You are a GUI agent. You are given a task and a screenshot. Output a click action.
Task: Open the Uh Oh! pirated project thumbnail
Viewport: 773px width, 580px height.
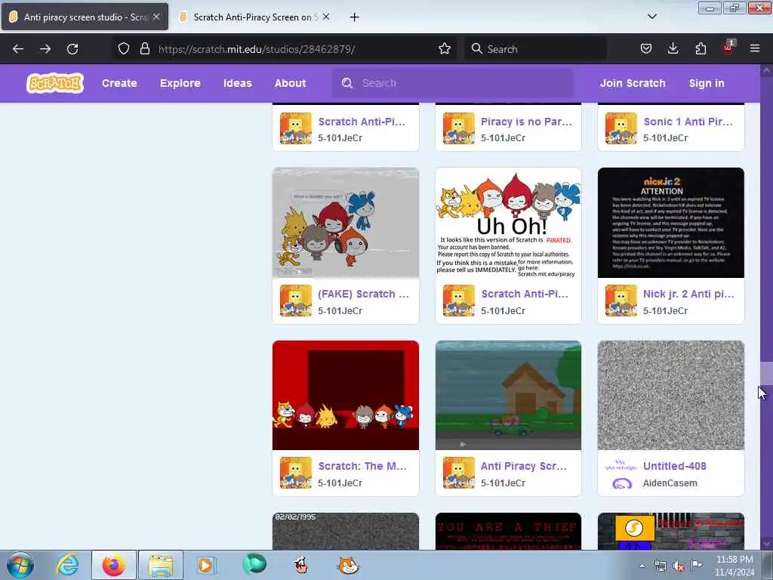(x=508, y=223)
